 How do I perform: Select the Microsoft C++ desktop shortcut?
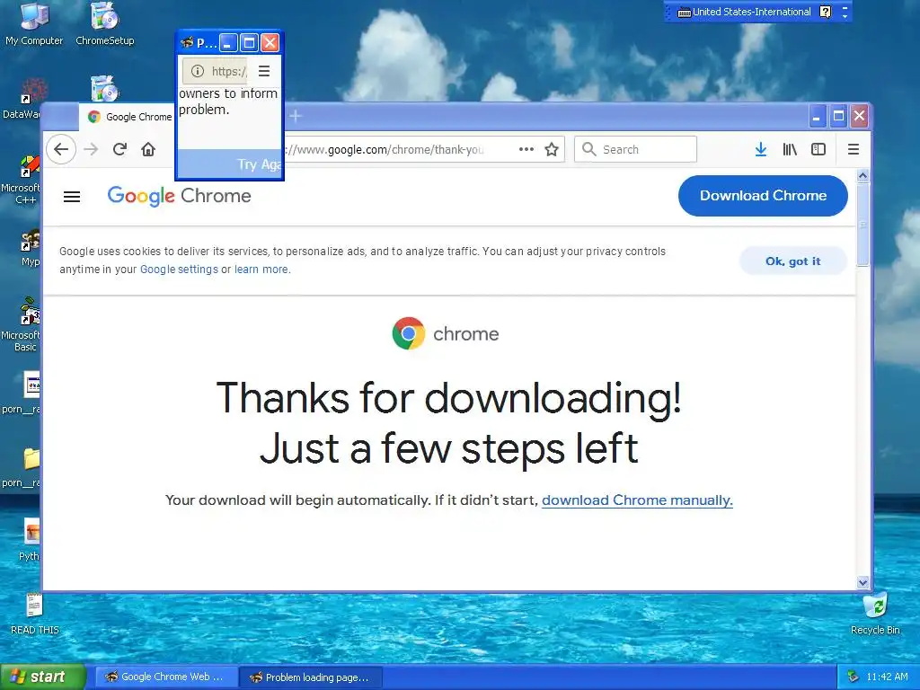[23, 179]
